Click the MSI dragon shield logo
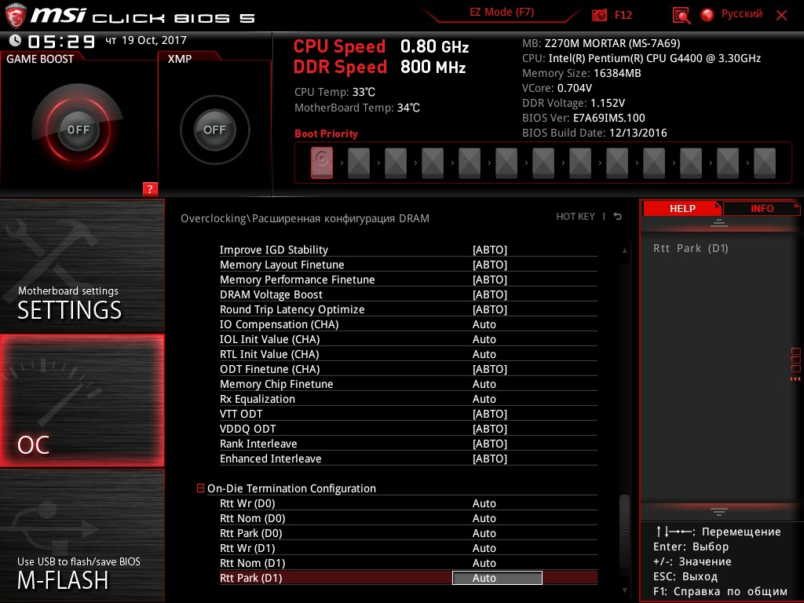 [15, 16]
